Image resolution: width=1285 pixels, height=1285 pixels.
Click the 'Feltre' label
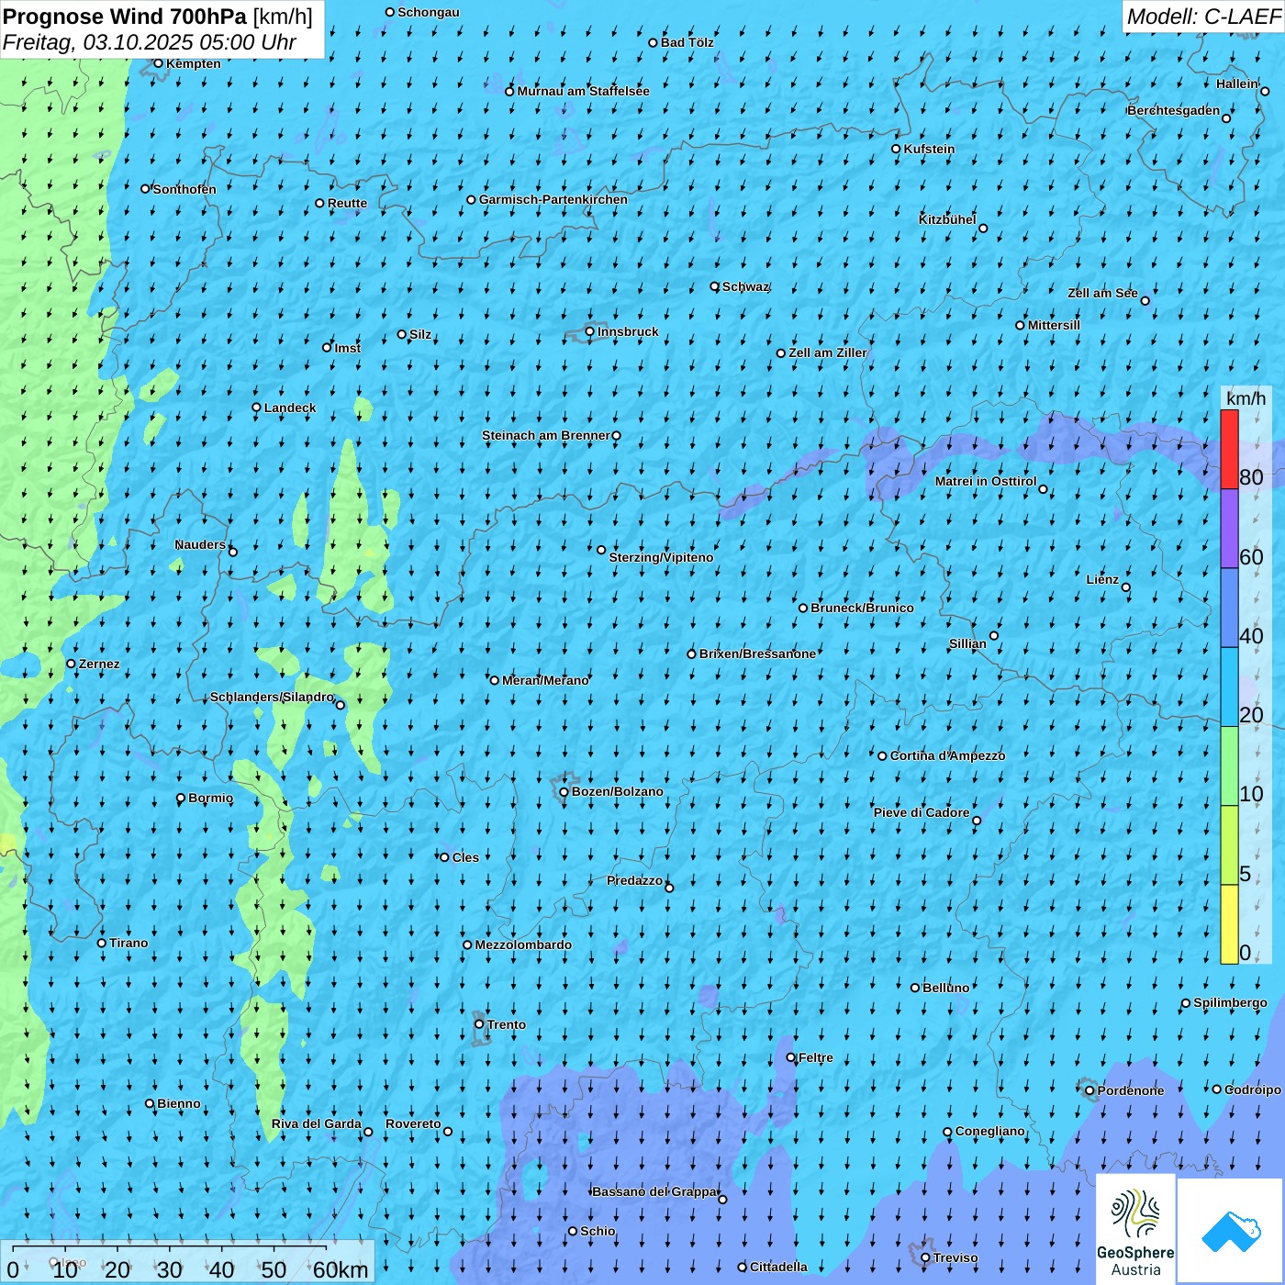pyautogui.click(x=816, y=1057)
